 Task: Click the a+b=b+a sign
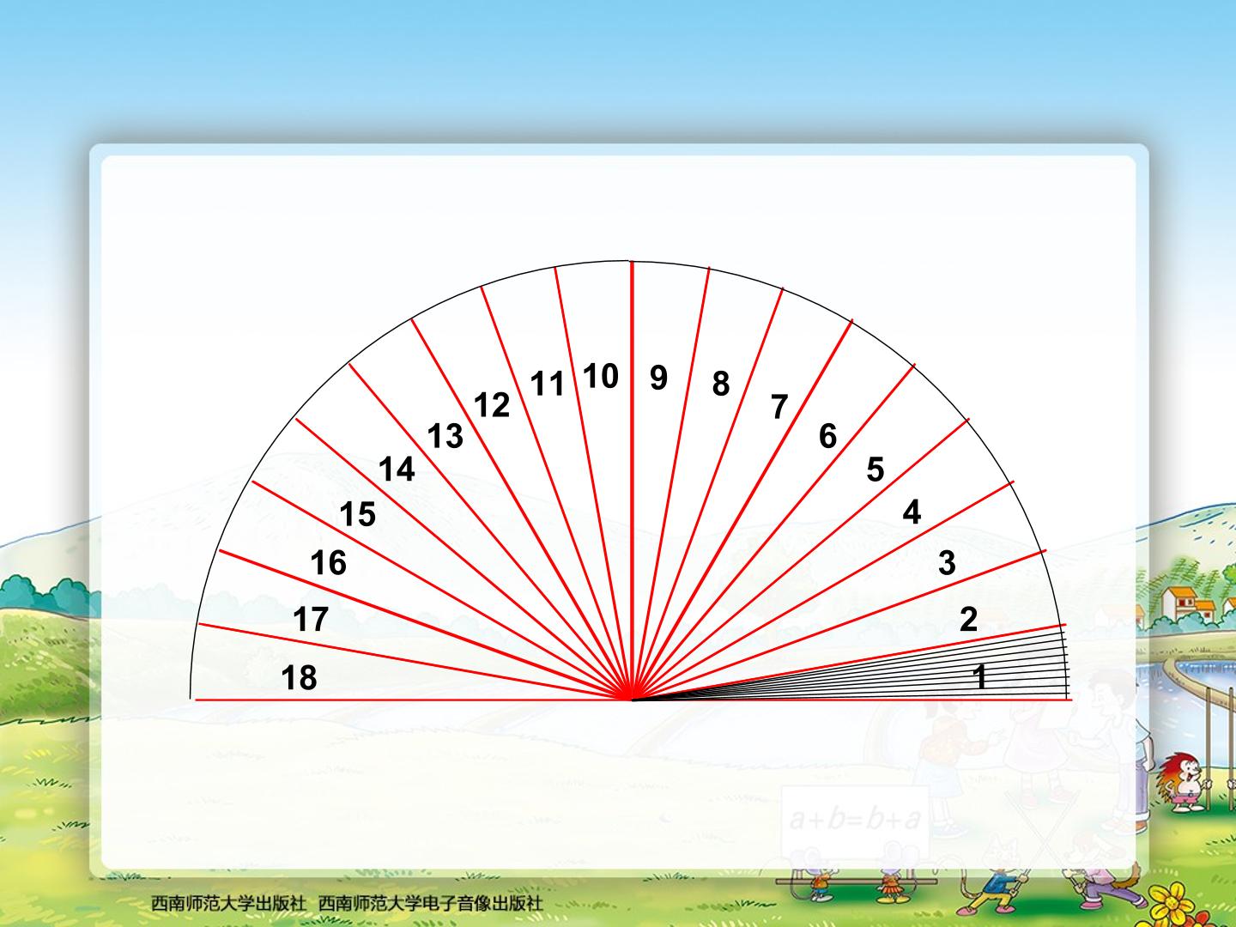pos(855,818)
